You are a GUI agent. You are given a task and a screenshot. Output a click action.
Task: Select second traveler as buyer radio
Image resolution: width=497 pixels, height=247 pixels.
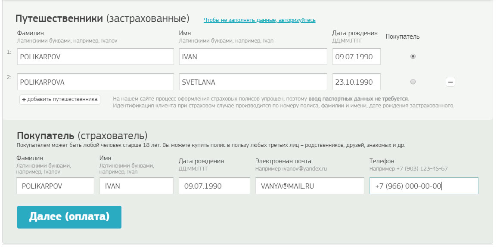pyautogui.click(x=413, y=82)
